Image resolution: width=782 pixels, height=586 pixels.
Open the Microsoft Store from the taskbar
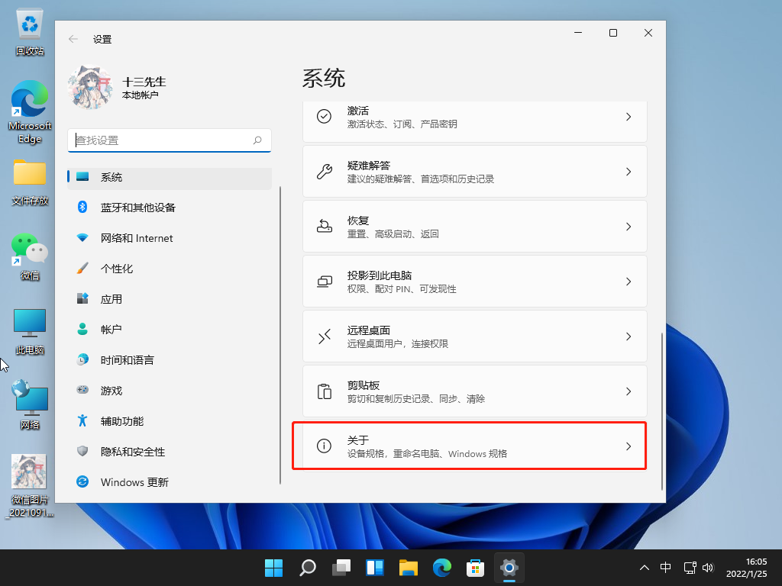[x=475, y=568]
